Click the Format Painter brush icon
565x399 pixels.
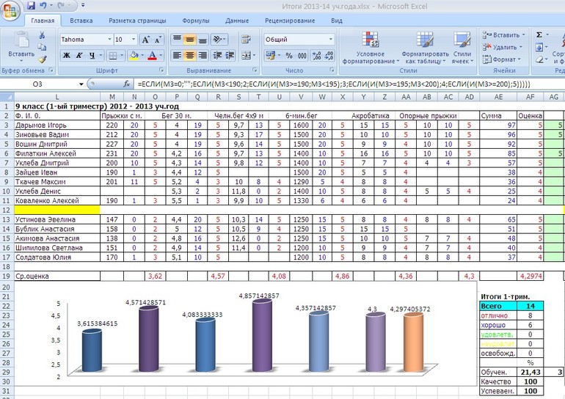pyautogui.click(x=43, y=59)
